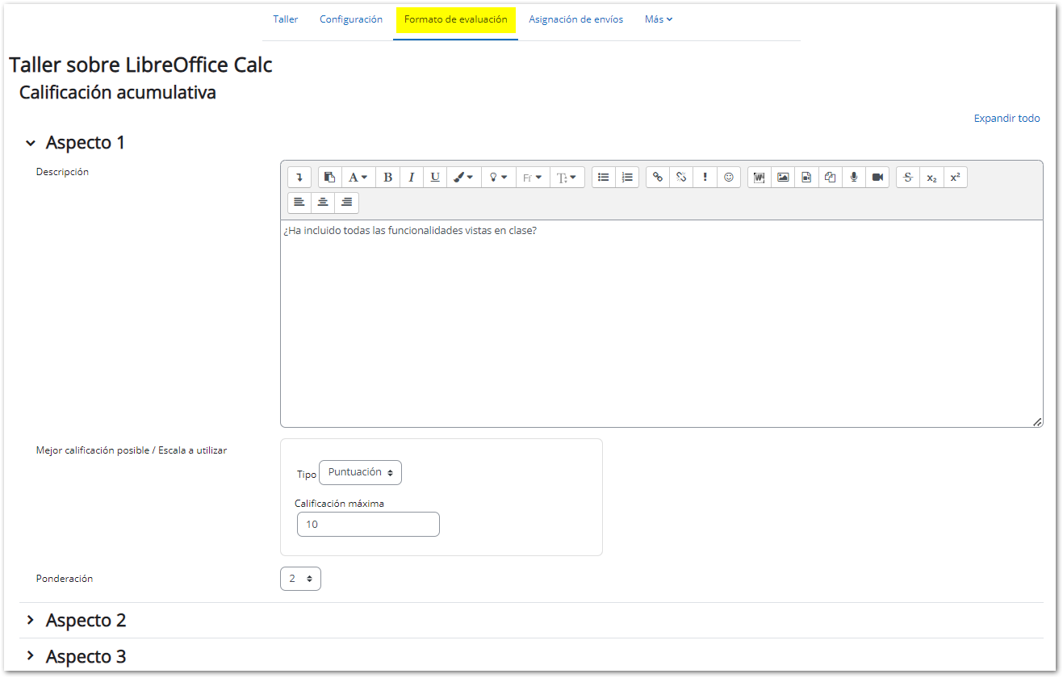
Task: Toggle strikethrough formatting
Action: 908,178
